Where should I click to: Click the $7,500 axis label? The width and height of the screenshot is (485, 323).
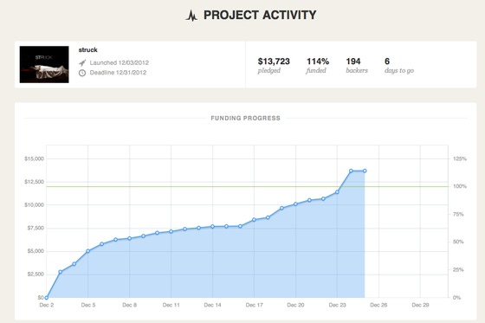[x=36, y=228]
